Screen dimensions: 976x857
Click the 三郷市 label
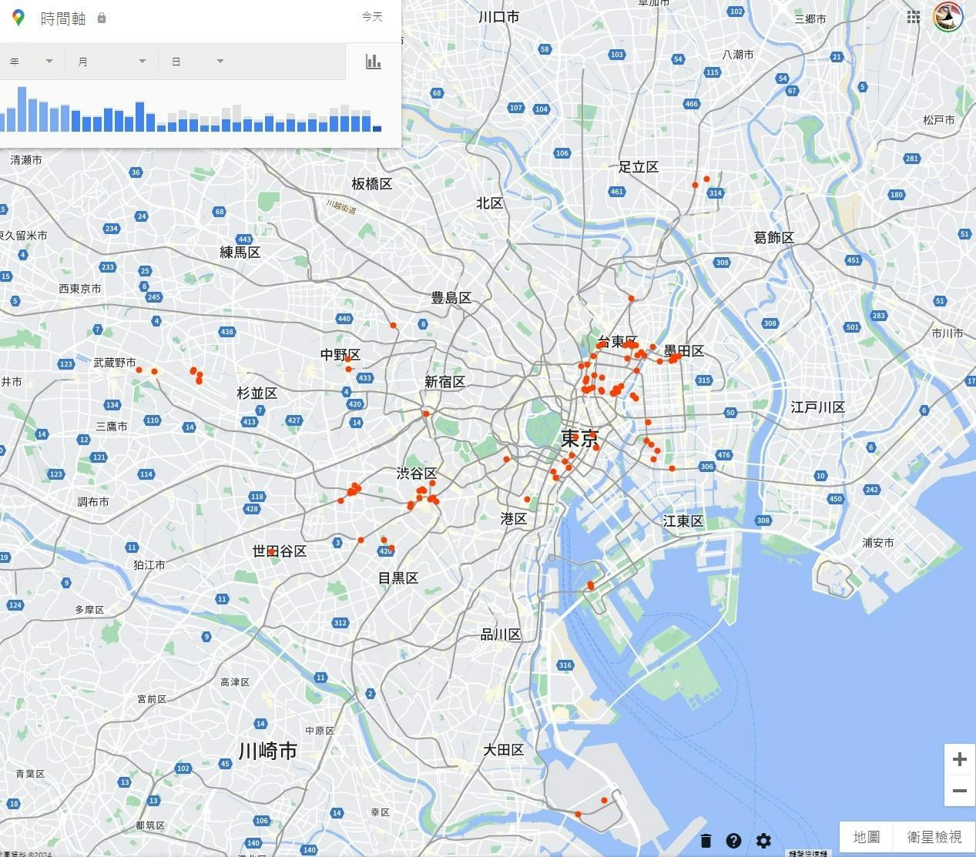coord(810,18)
